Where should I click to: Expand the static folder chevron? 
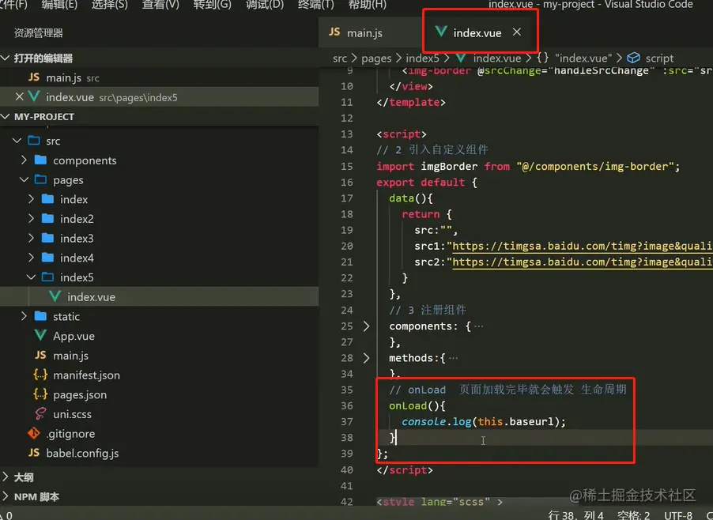point(24,316)
